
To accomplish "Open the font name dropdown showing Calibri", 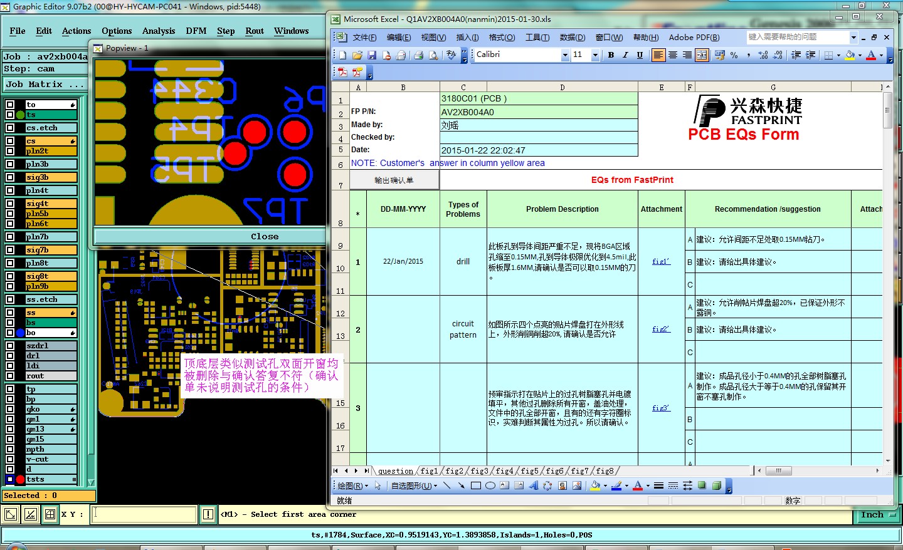I will click(x=565, y=55).
